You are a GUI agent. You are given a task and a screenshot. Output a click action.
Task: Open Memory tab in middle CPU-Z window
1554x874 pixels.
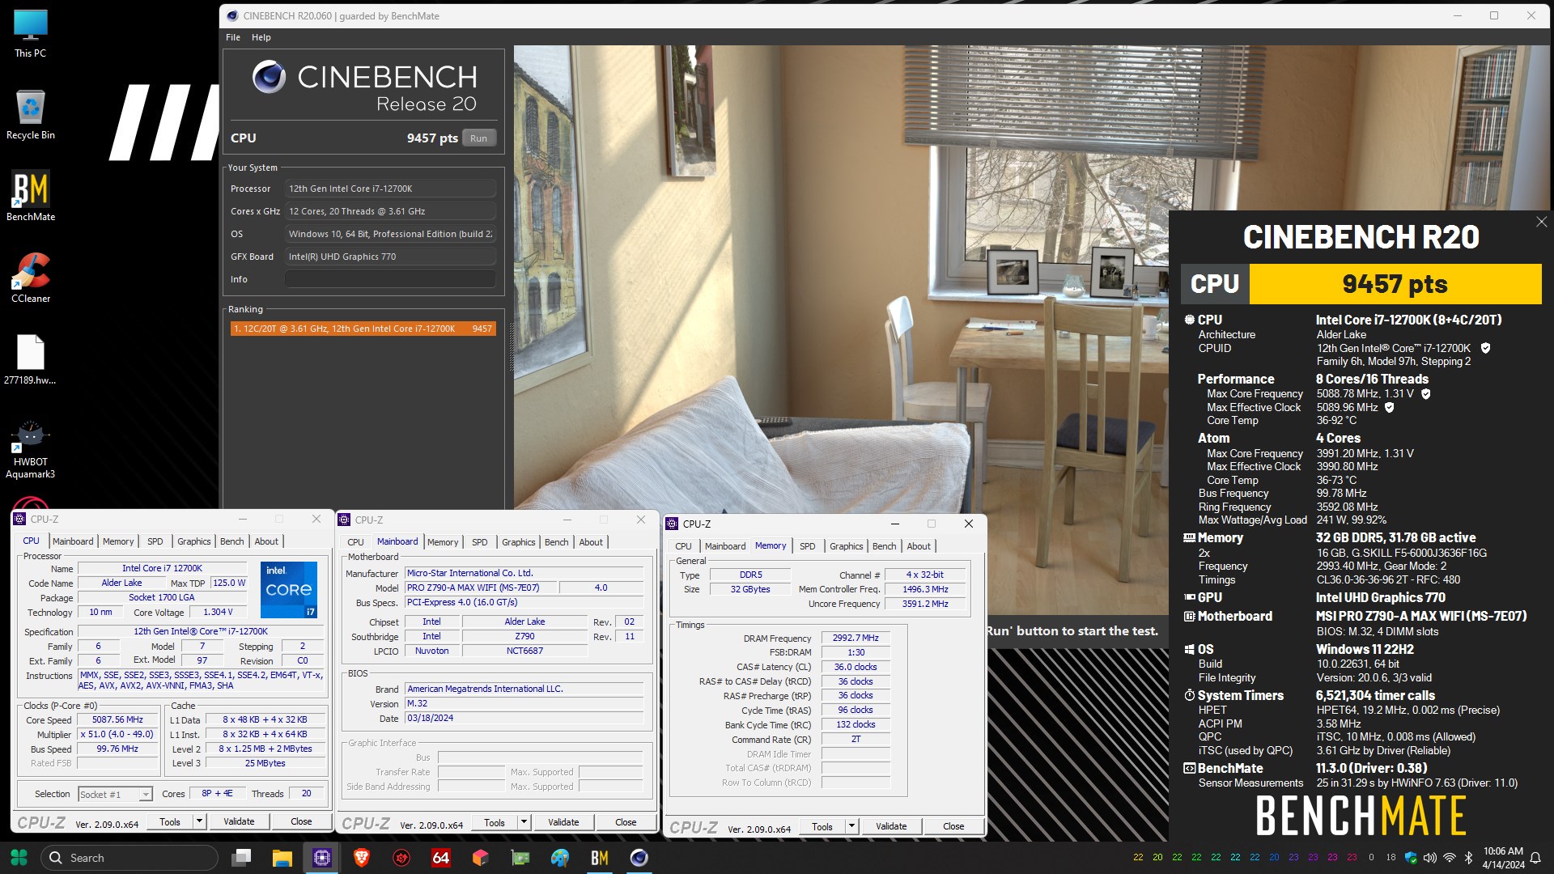pos(443,542)
